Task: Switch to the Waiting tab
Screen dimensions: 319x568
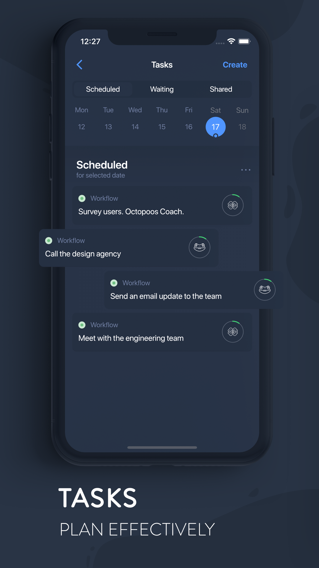Action: (162, 89)
